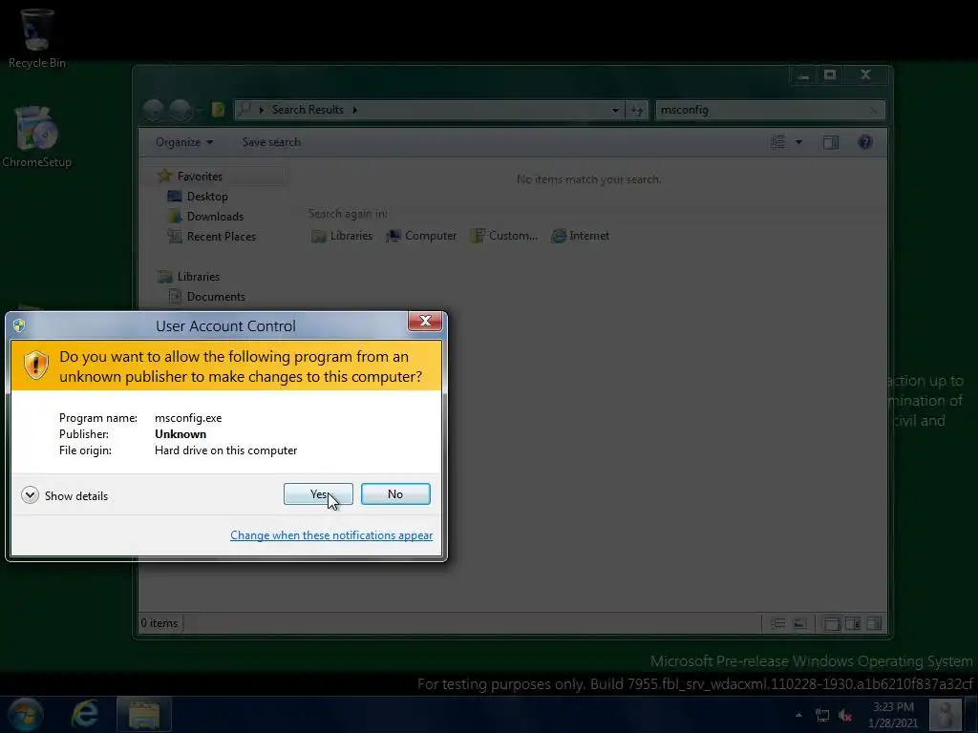Click the breadcrumb arrow after Search Results
Screen dimensions: 978x733
coord(355,111)
